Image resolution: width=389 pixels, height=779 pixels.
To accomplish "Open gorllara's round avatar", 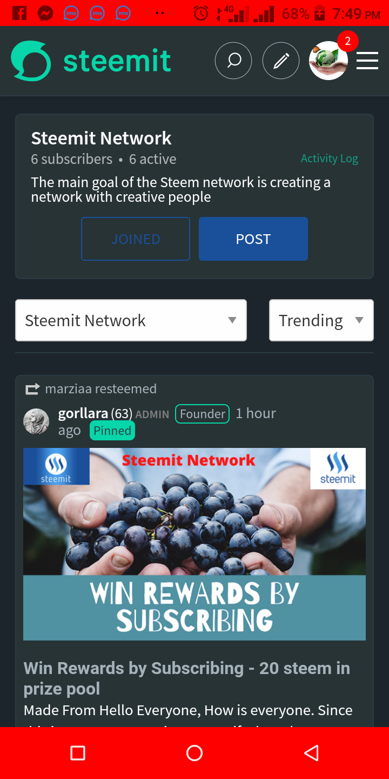I will (36, 421).
